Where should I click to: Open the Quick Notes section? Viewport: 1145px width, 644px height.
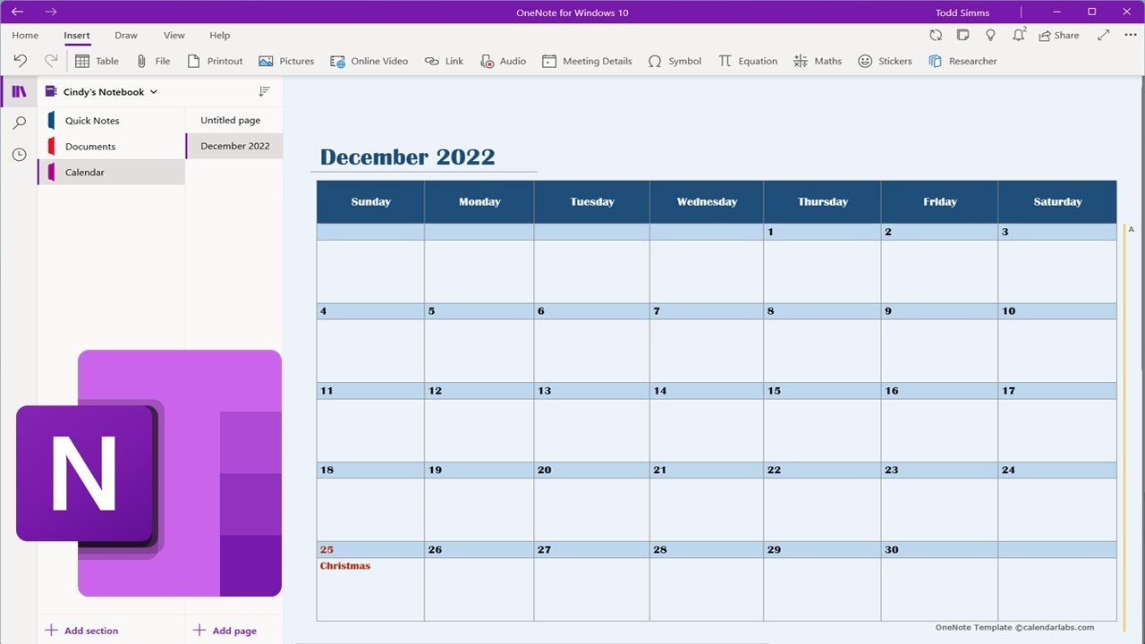point(111,121)
